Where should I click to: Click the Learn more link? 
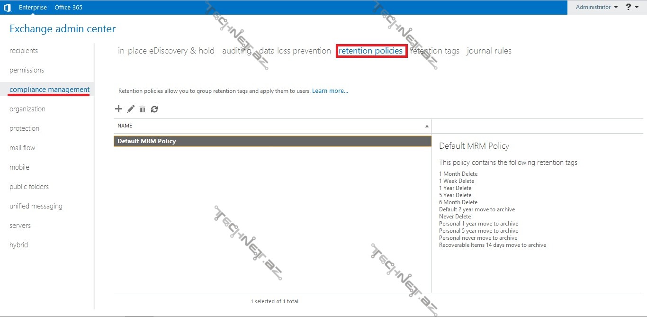click(x=330, y=91)
